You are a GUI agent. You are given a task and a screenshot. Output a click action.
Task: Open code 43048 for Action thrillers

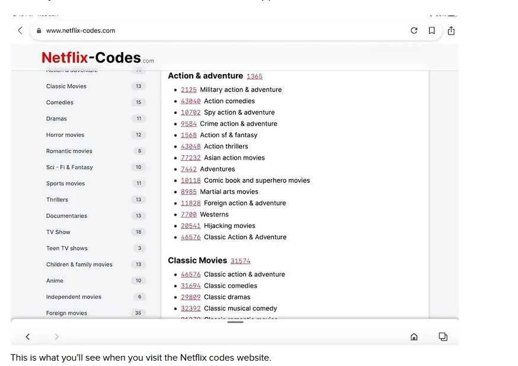tap(191, 147)
